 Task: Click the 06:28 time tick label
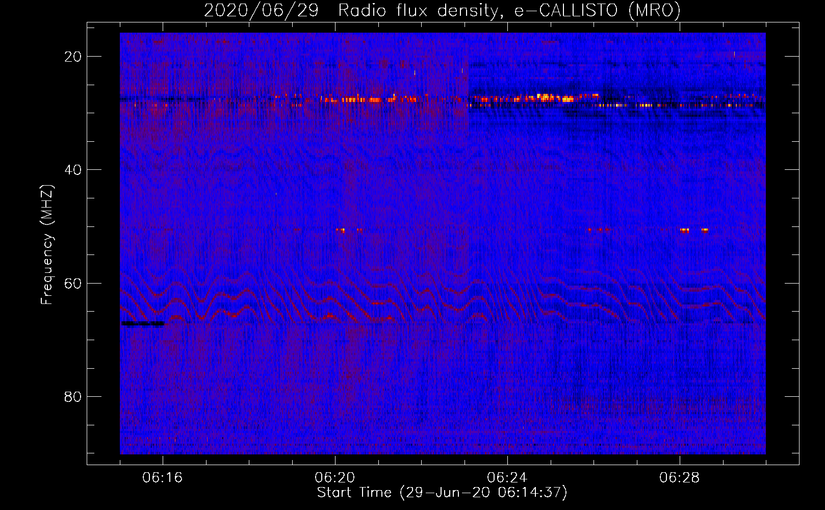pyautogui.click(x=680, y=478)
